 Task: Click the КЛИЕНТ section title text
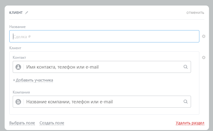coord(16,13)
